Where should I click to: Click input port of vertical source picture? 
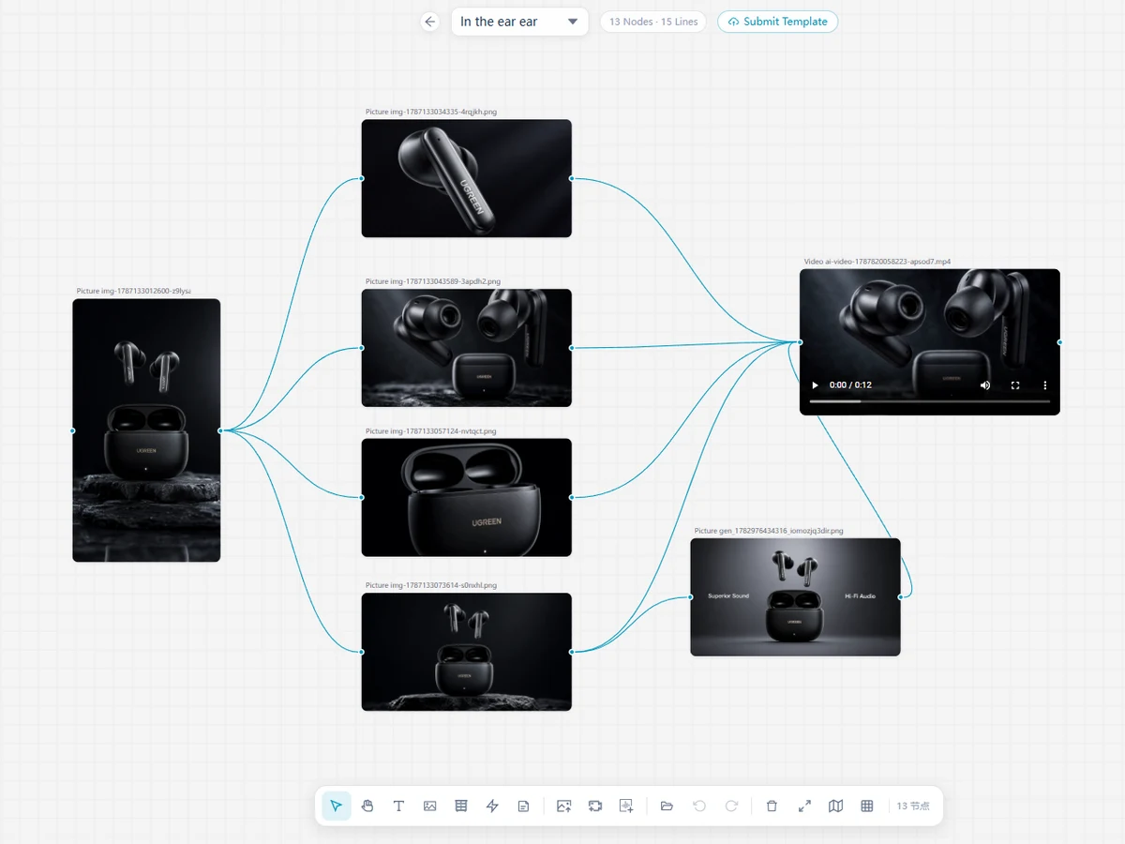point(72,430)
